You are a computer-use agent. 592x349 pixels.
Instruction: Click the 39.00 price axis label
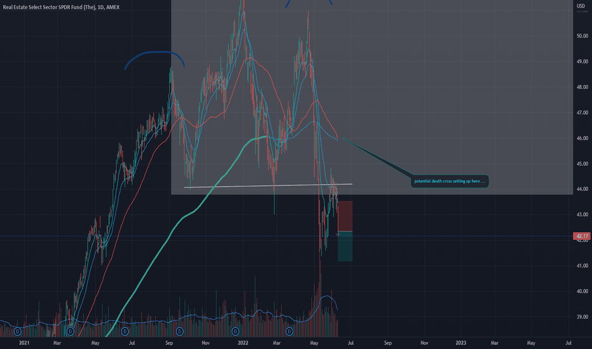coord(582,317)
